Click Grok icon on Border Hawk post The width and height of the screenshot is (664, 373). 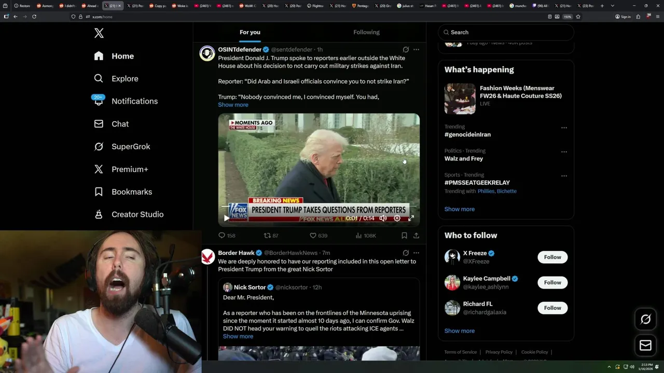406,253
